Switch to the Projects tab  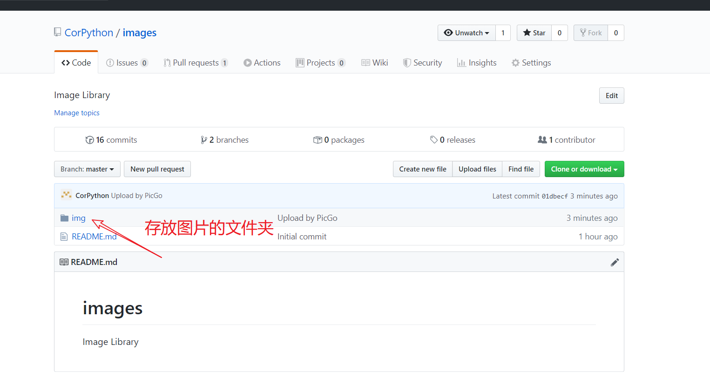click(x=321, y=63)
